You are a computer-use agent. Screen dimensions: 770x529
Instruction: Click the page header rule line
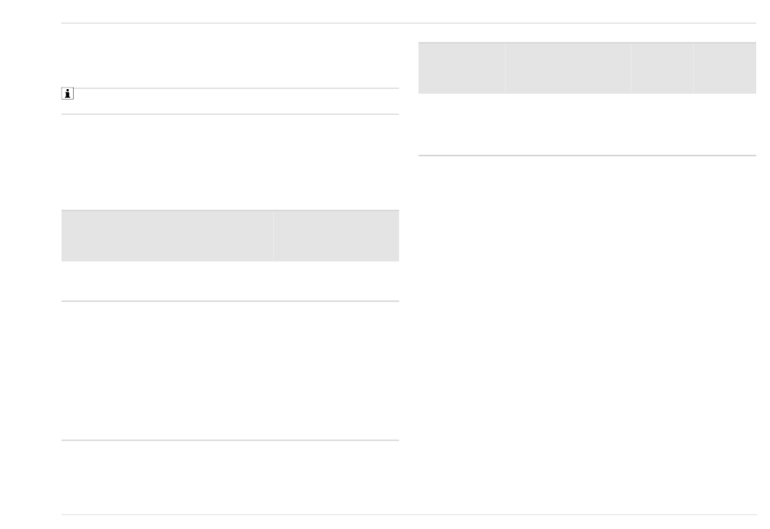[409, 23]
